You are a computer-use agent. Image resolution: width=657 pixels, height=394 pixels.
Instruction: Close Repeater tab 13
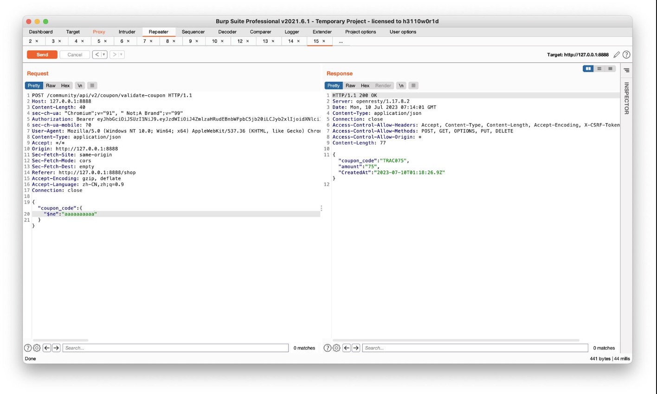[273, 41]
